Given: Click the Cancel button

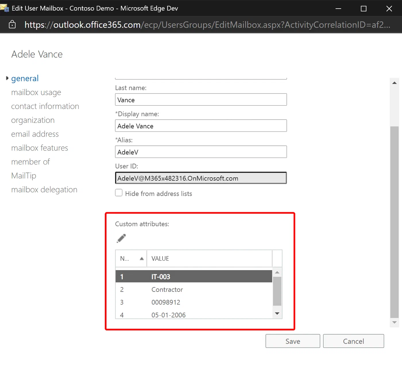Looking at the screenshot, I should [353, 341].
